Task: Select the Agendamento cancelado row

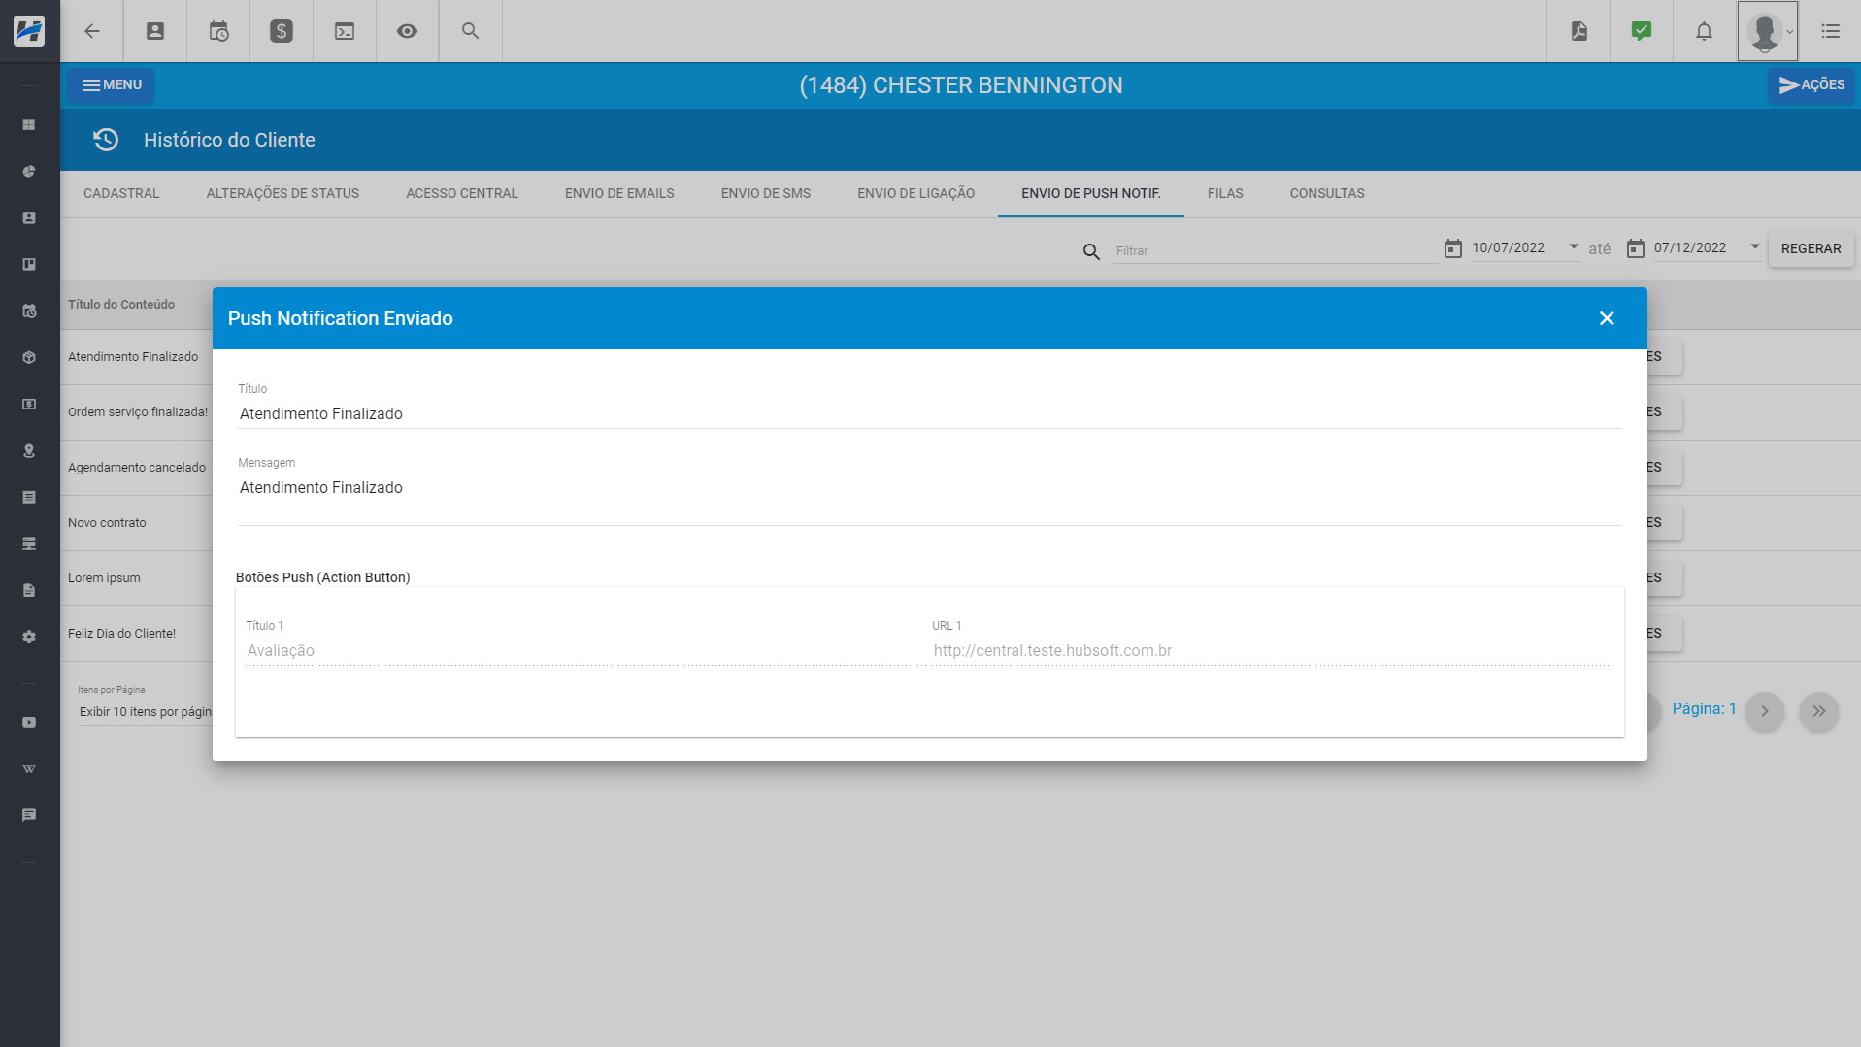Action: point(137,468)
